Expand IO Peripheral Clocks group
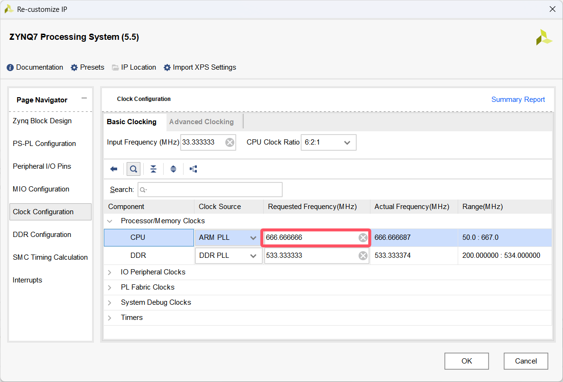 (x=110, y=272)
